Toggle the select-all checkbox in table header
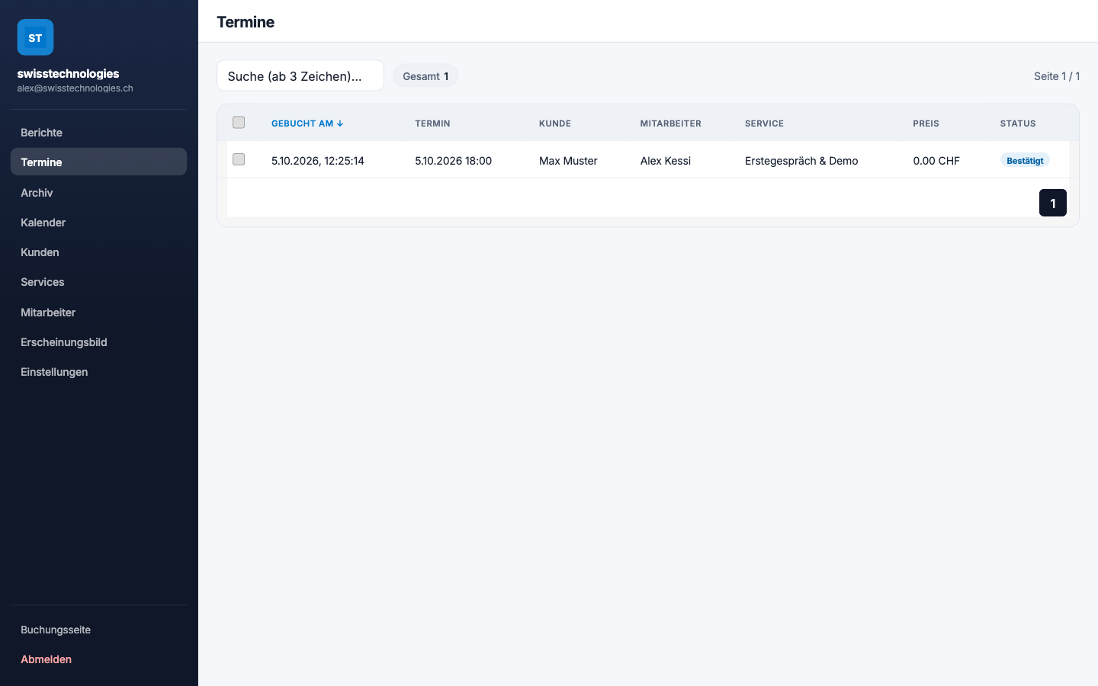 tap(239, 123)
